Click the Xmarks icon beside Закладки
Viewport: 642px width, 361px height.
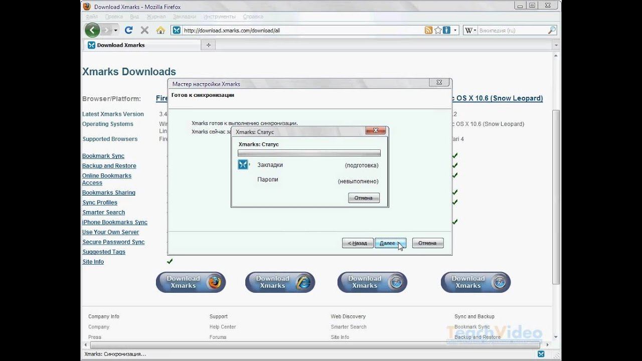tap(243, 164)
